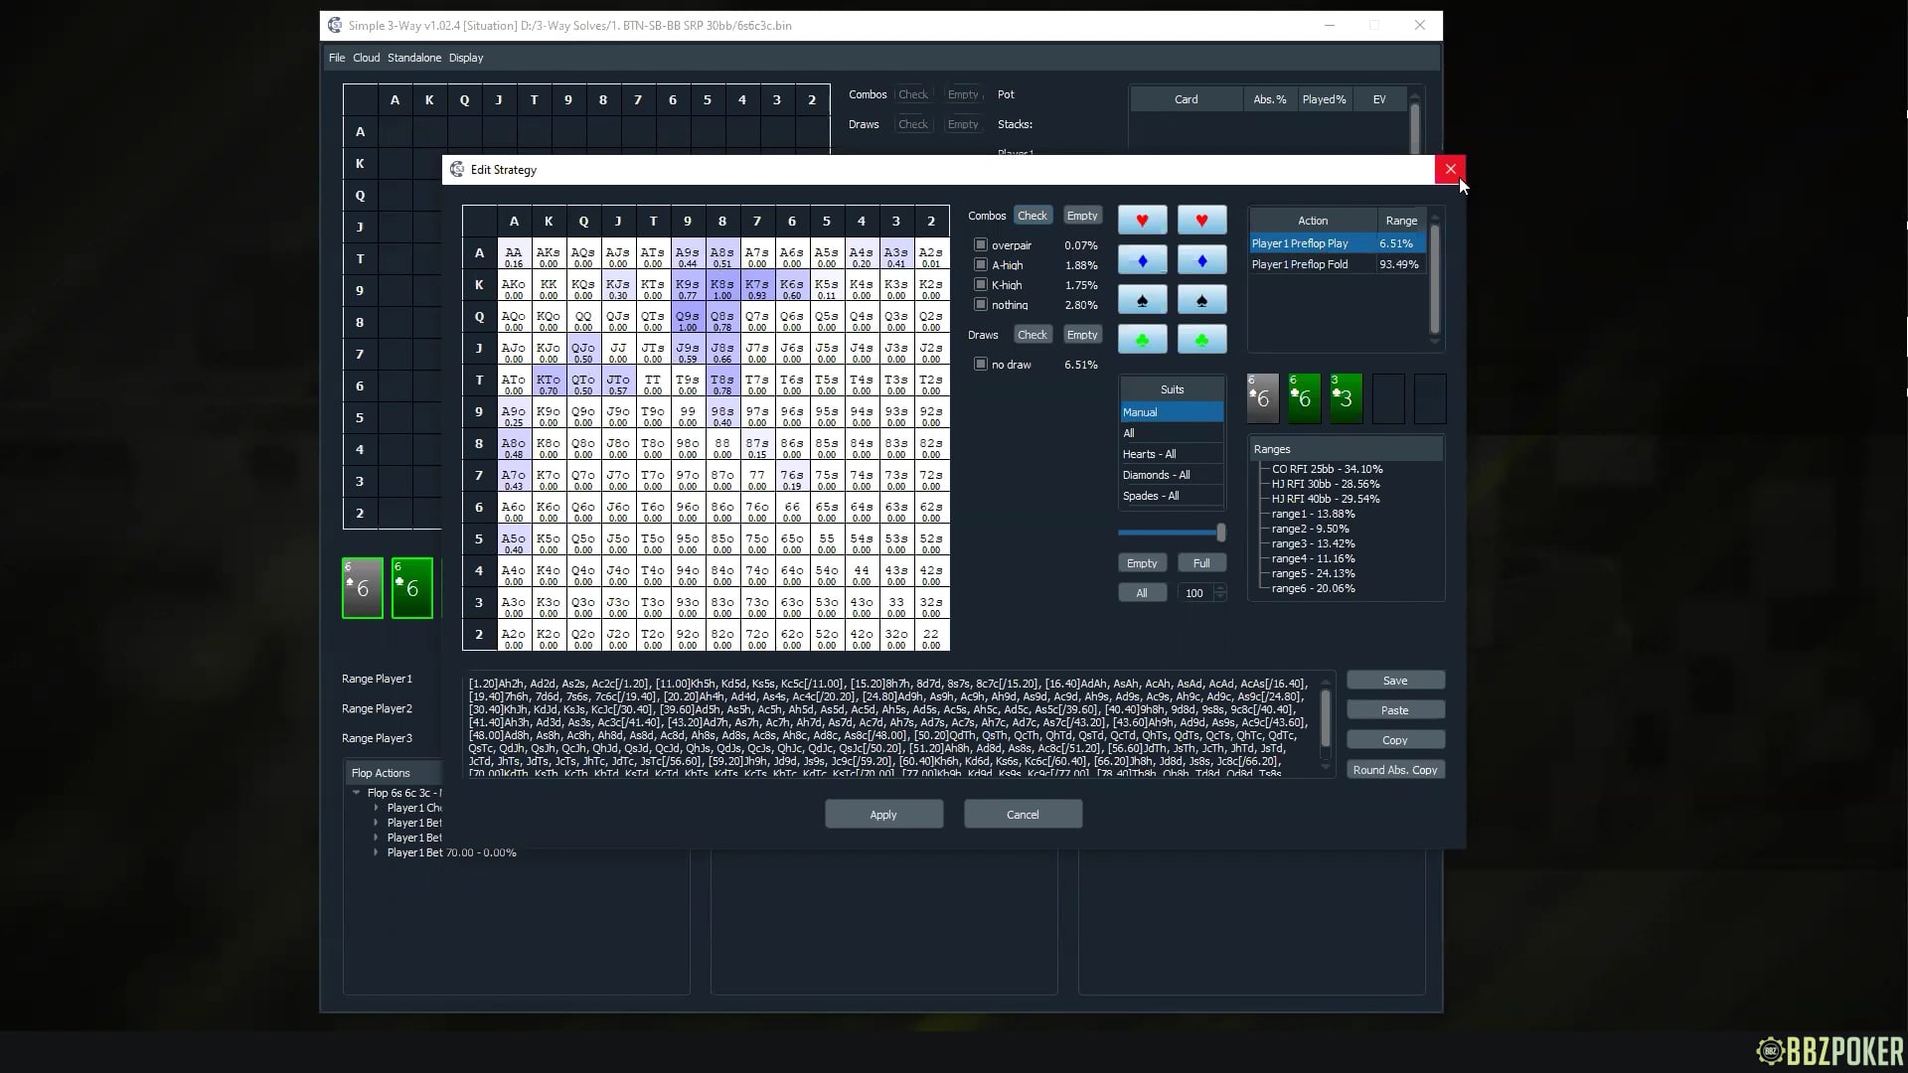Click the left black spade suit button

[1142, 300]
